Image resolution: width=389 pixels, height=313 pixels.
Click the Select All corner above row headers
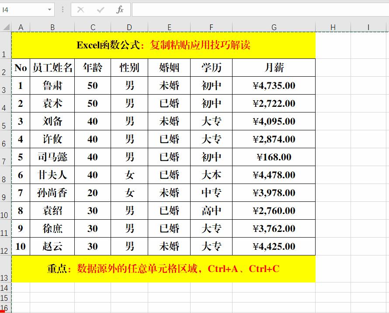pyautogui.click(x=6, y=27)
